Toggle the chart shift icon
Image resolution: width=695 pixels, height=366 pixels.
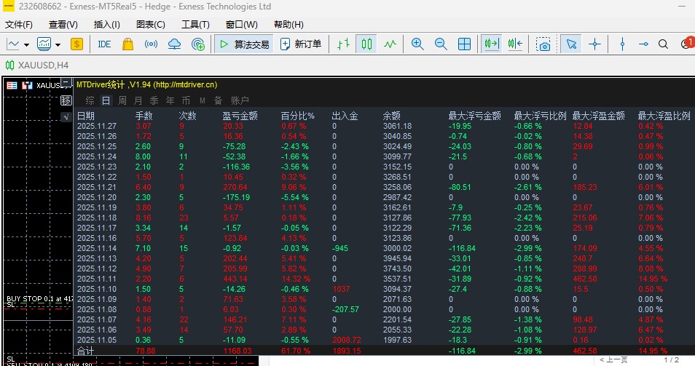tap(515, 44)
